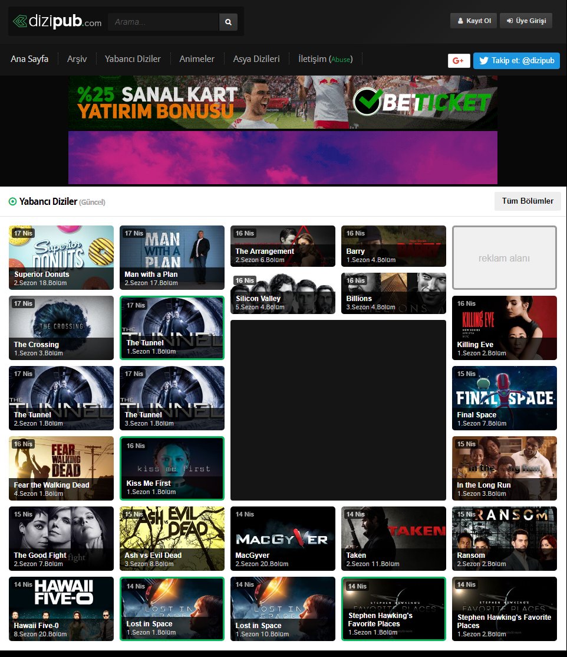Open The Tunnel 3.Sezon 1.Bölüm
The image size is (567, 657).
(172, 398)
